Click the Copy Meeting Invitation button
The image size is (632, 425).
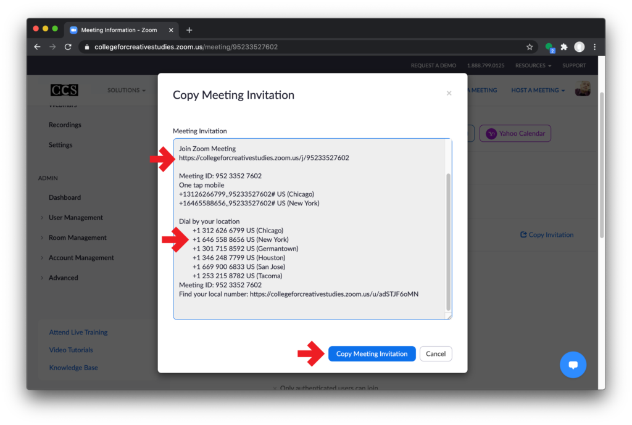click(372, 353)
